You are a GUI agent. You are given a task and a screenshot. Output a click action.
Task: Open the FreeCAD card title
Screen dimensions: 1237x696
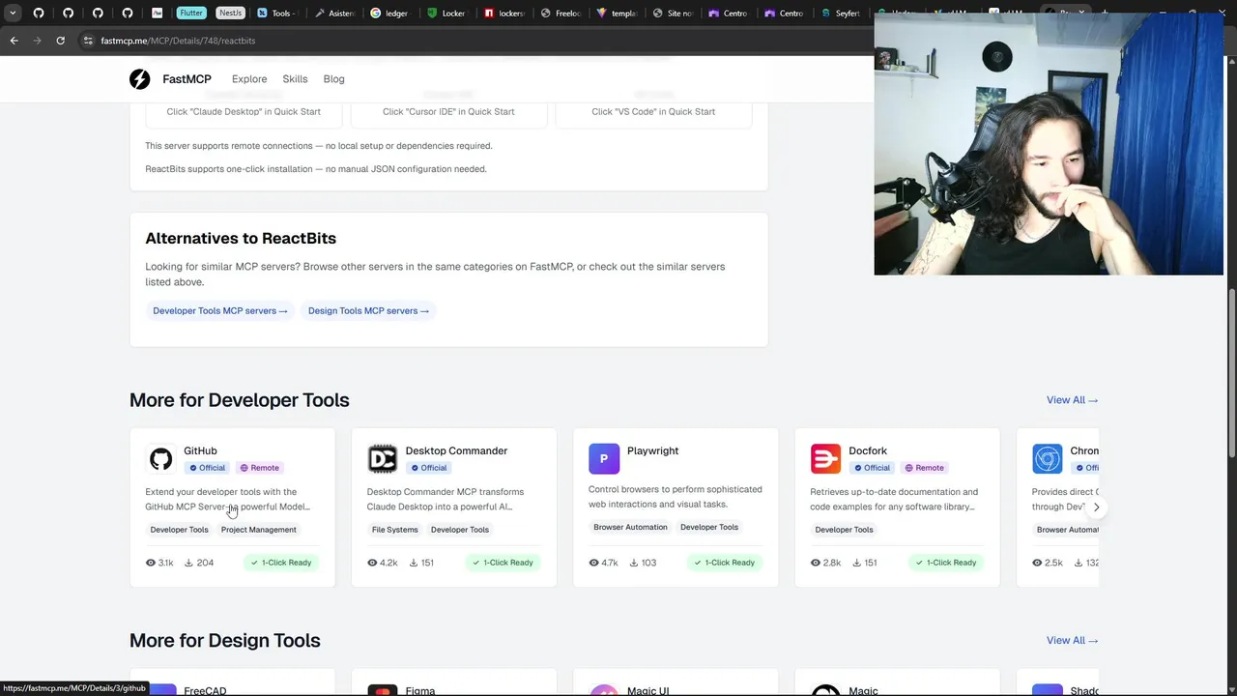[x=205, y=690]
